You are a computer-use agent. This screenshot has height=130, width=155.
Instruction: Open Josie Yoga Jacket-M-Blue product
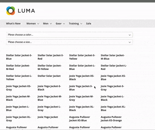point(50,98)
